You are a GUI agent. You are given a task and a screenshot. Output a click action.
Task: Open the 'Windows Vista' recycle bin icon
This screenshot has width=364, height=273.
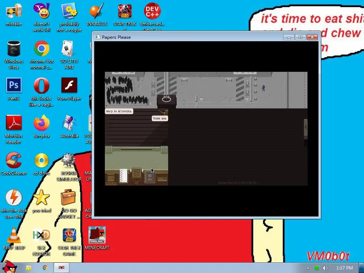pos(14,48)
